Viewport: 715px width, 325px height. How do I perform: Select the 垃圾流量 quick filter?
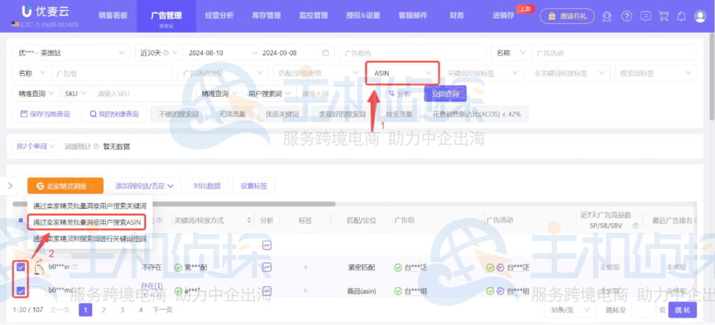[x=399, y=114]
